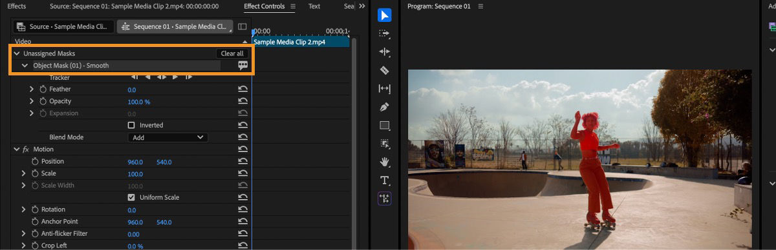
Task: Select the Selection tool arrow
Action: (384, 15)
